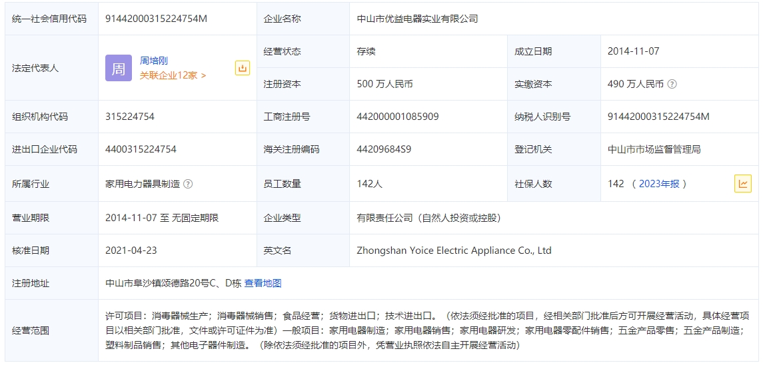Click the industry text 家用电力器具制造
This screenshot has height=365, width=763.
[x=143, y=184]
